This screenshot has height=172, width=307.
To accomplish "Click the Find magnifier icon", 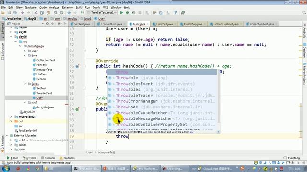I will click(x=56, y=13).
